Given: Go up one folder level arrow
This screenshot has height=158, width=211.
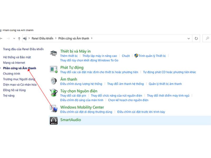Looking at the screenshot, I should 19,38.
